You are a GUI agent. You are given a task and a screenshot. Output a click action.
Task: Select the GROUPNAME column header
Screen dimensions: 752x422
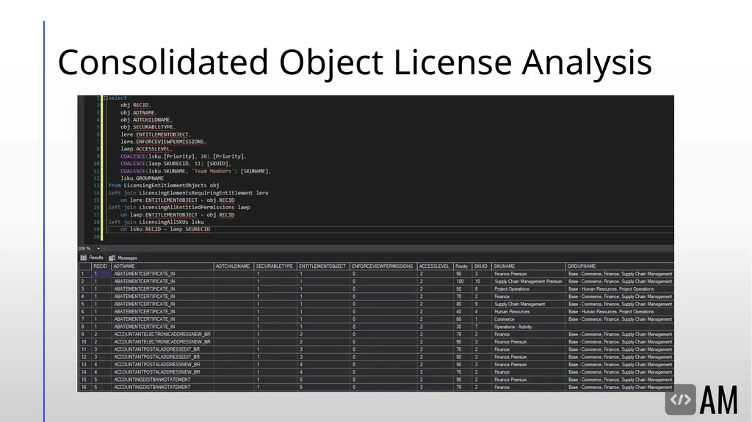[620, 266]
